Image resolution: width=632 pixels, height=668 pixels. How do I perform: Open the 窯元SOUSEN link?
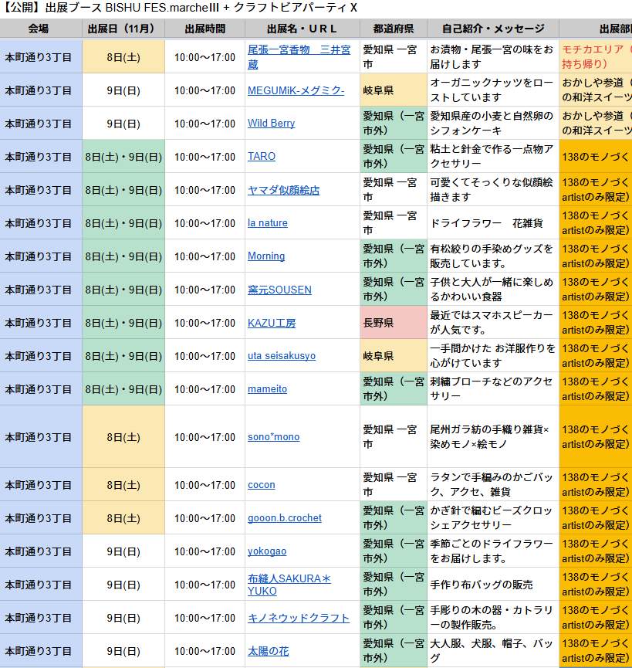click(279, 290)
